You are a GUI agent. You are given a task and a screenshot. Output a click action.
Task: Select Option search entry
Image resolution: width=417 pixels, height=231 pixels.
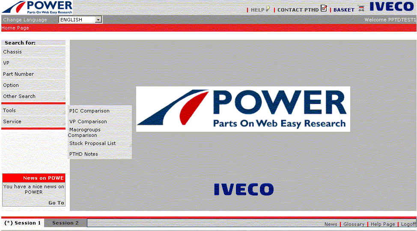point(33,85)
